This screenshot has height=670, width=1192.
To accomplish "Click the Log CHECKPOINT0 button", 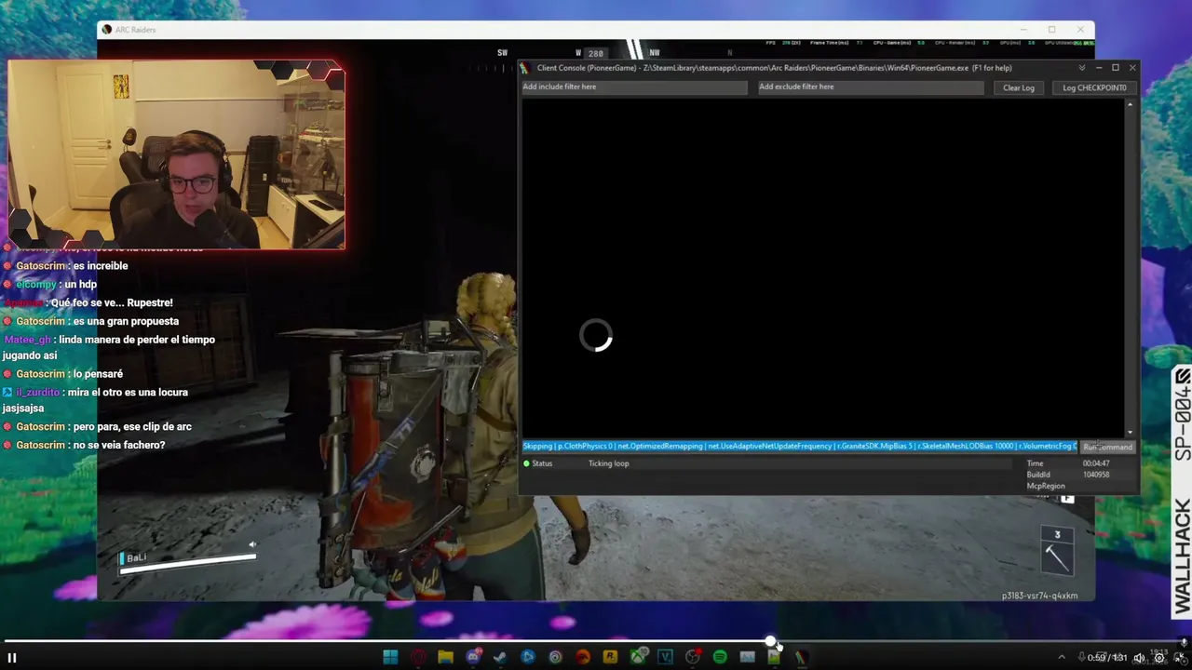I will [x=1094, y=87].
